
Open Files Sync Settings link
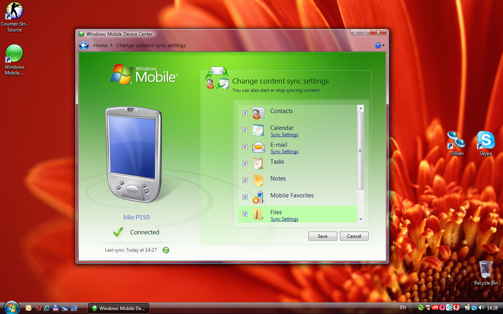coord(285,219)
